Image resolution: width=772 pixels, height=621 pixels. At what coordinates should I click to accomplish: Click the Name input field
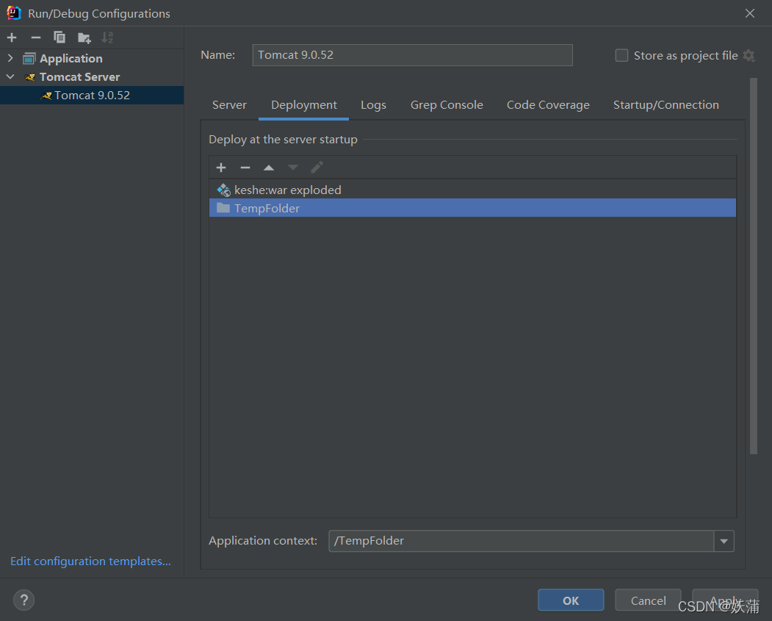tap(412, 55)
